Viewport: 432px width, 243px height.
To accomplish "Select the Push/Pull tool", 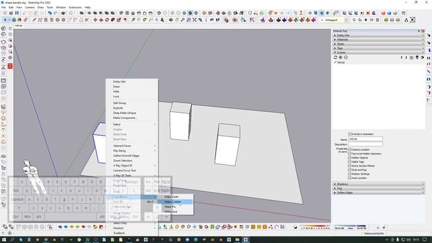I will [x=101, y=20].
